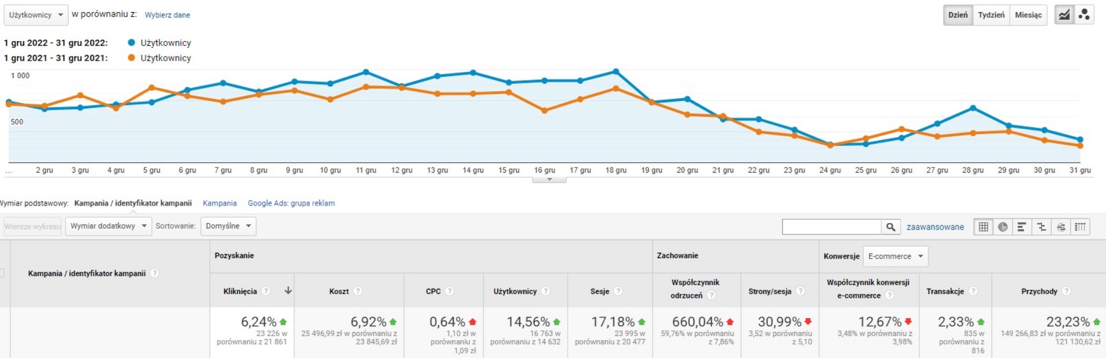1106x358 pixels.
Task: Open the zaawansowane filter link
Action: pos(935,227)
